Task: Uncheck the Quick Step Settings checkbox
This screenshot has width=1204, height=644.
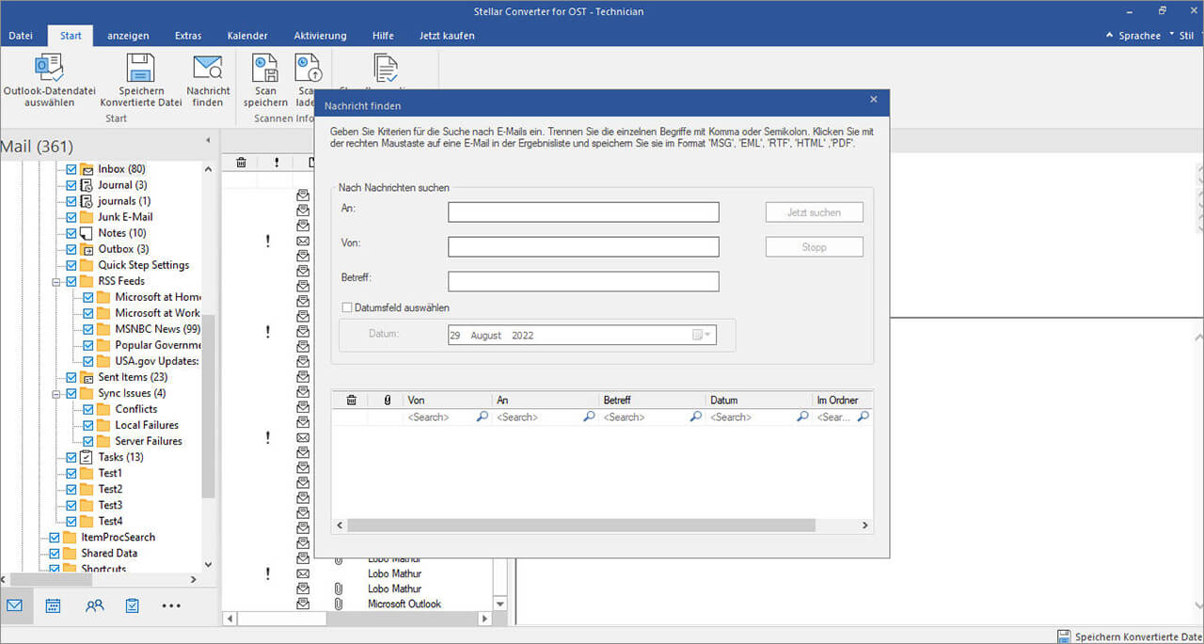Action: tap(71, 265)
